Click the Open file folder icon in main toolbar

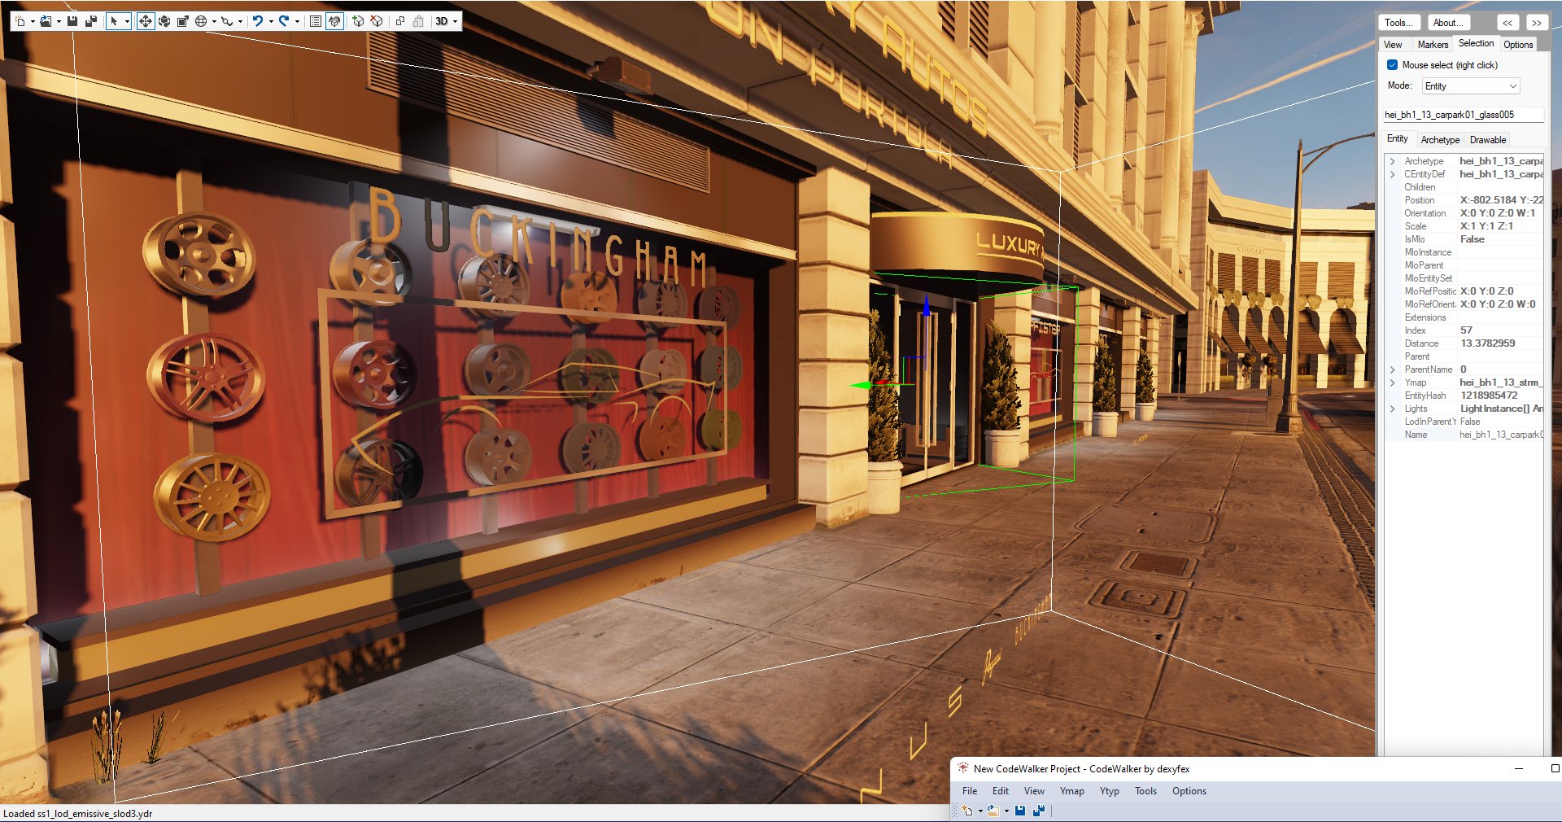click(46, 21)
